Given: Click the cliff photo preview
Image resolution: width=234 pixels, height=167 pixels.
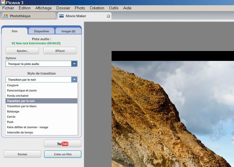Looking at the screenshot, I should click(x=173, y=114).
